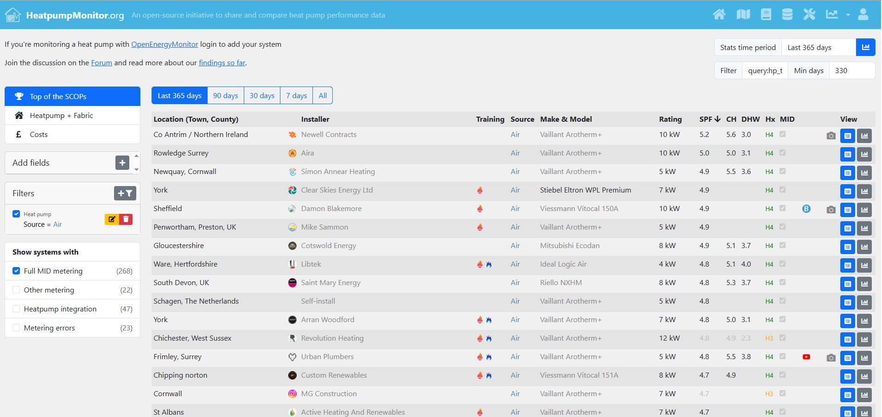Enable Other metering checkbox
This screenshot has width=882, height=417.
[x=16, y=290]
